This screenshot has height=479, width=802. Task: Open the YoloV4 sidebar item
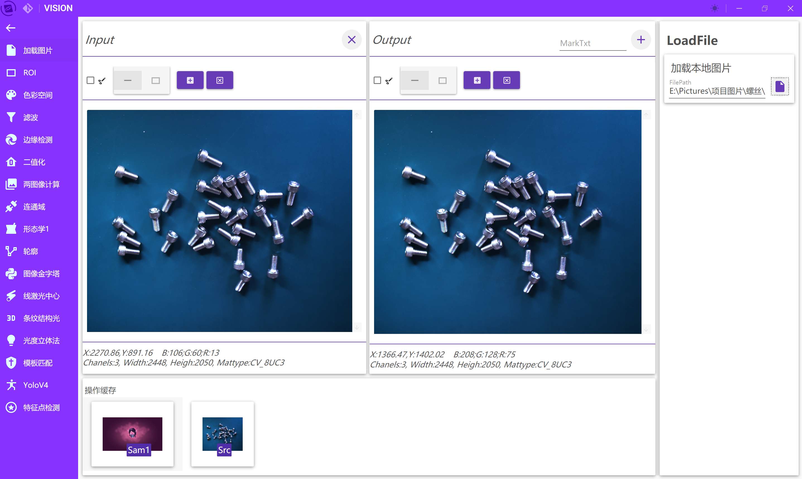35,385
